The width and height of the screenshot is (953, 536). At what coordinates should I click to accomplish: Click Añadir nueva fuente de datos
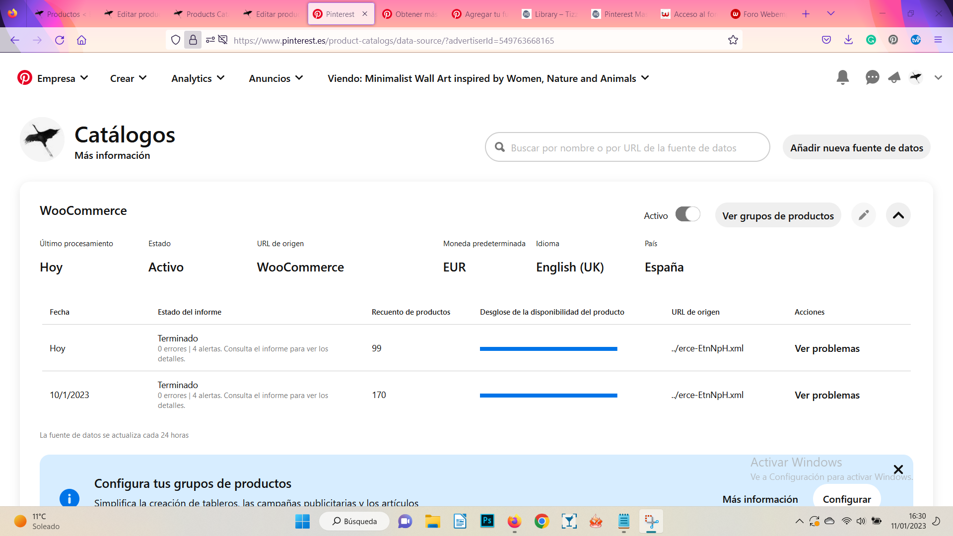click(x=857, y=147)
